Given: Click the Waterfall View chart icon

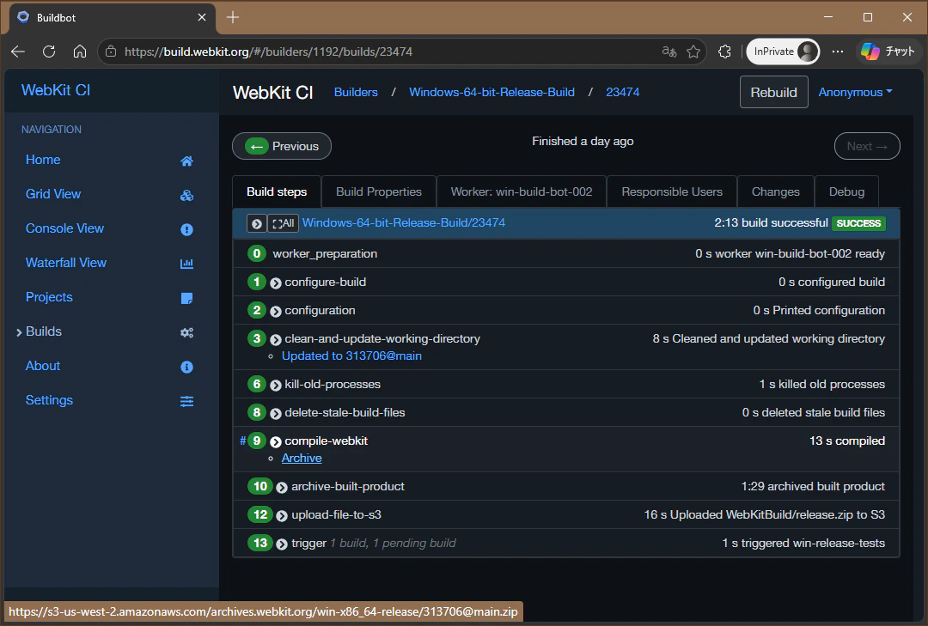Looking at the screenshot, I should click(x=186, y=264).
